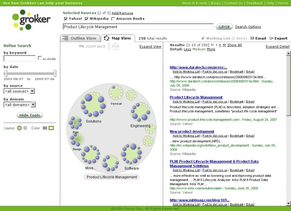Open the More... cluster in map
Viewport: 291px width, 211px height.
coord(90,155)
